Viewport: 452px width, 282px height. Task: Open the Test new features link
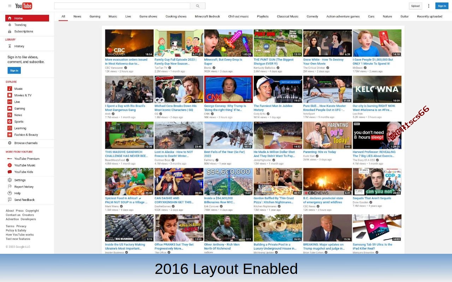(18, 239)
